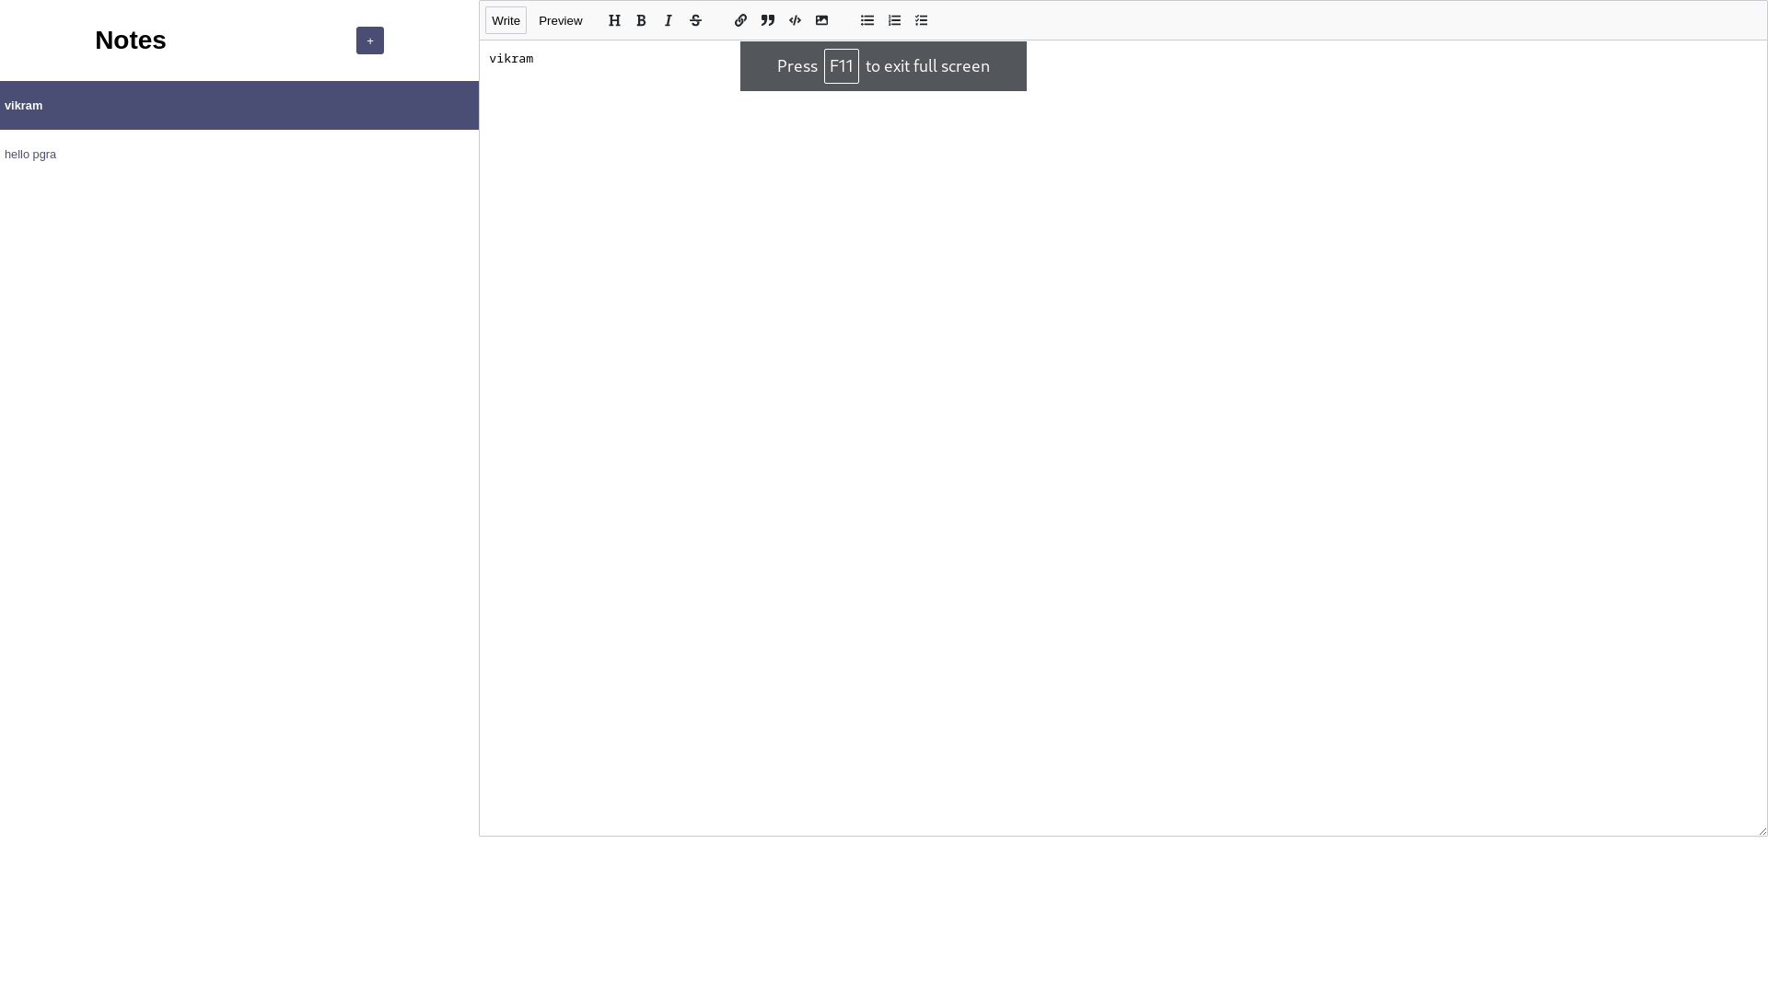Add an unordered bullet list
This screenshot has height=994, width=1768.
point(867,20)
